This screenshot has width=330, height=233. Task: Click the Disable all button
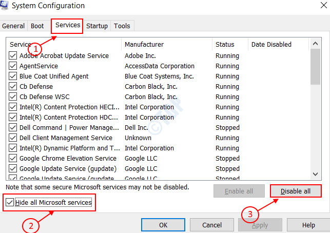click(x=296, y=191)
